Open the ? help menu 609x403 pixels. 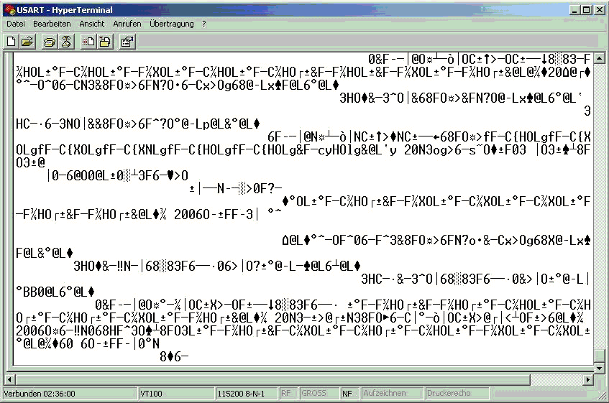(204, 24)
